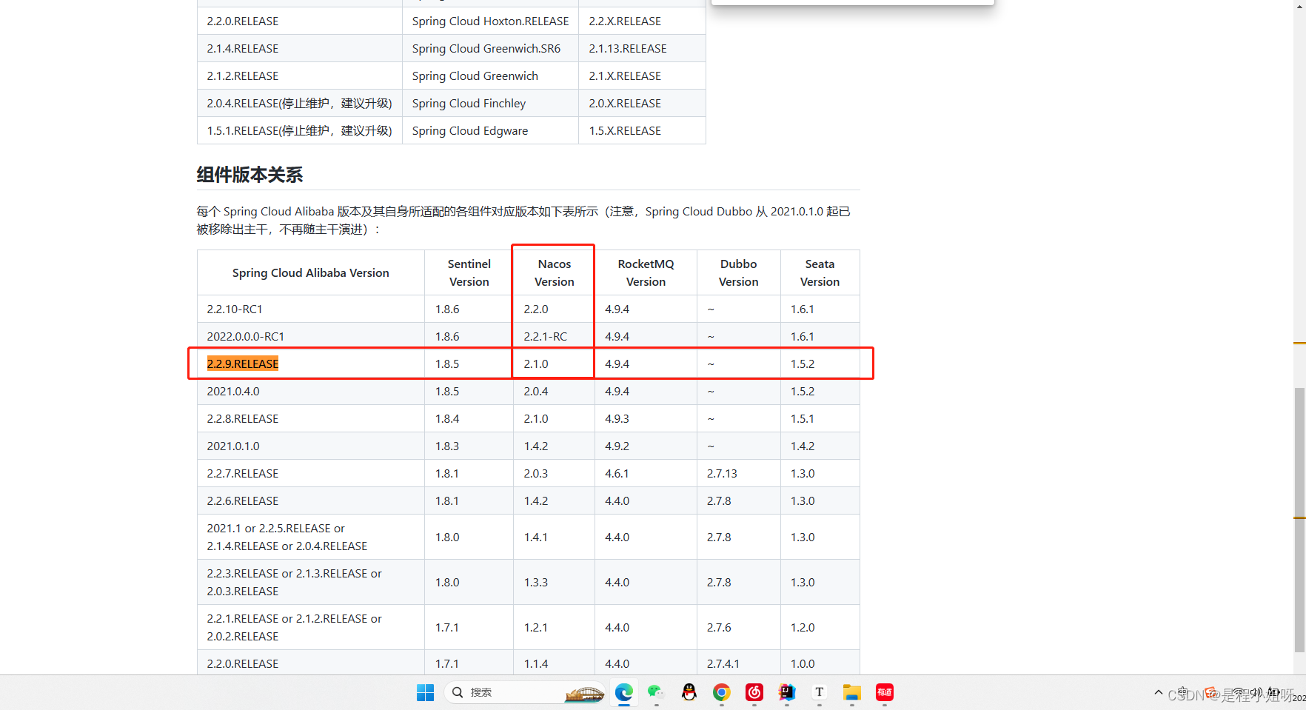Click the 2021.1 or 2.2.5.RELEASE cell
This screenshot has width=1306, height=710.
[311, 537]
